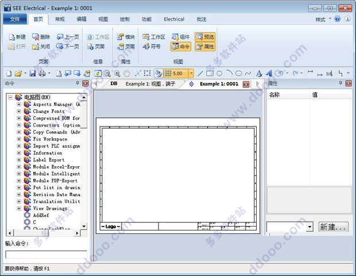The height and width of the screenshot is (276, 356).
Task: Toggle the 预览 preview pane button
Action: pyautogui.click(x=205, y=37)
